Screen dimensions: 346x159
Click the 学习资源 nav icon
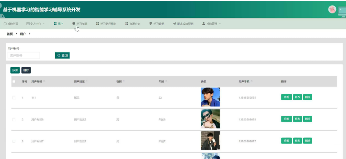click(x=74, y=24)
